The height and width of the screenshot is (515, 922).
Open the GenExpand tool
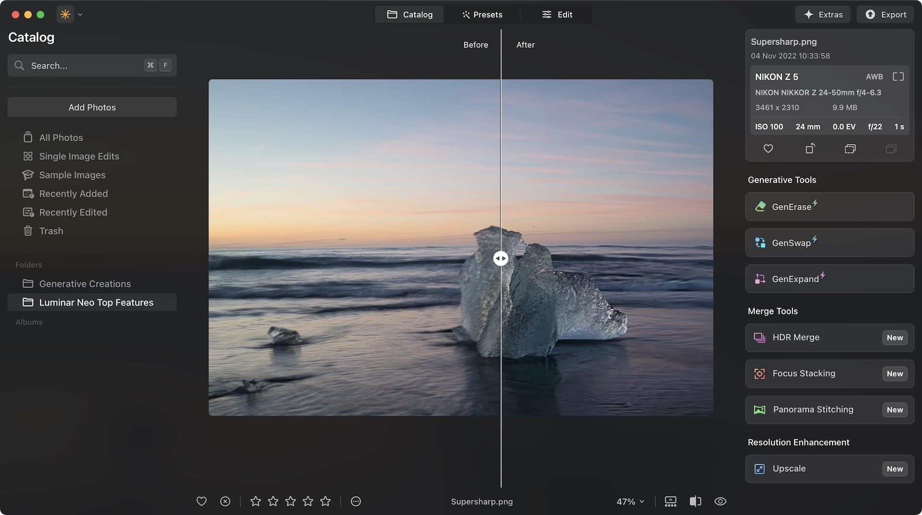click(x=829, y=279)
